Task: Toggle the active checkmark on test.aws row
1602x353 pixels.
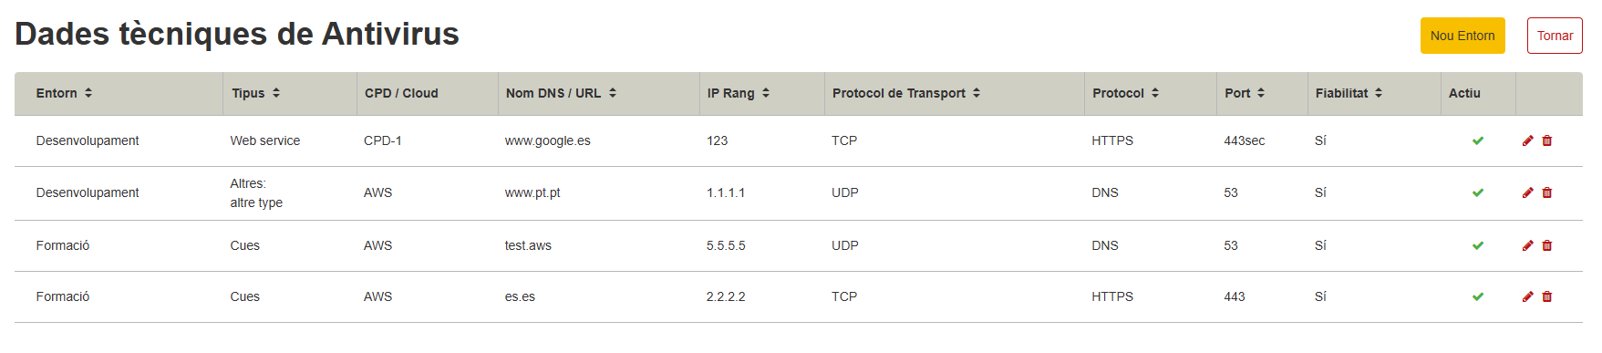Action: coord(1478,245)
